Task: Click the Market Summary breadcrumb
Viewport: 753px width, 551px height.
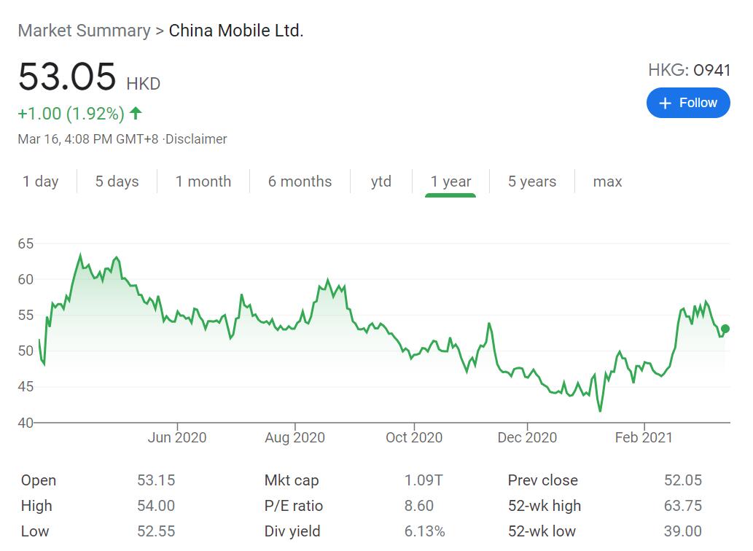Action: click(84, 31)
